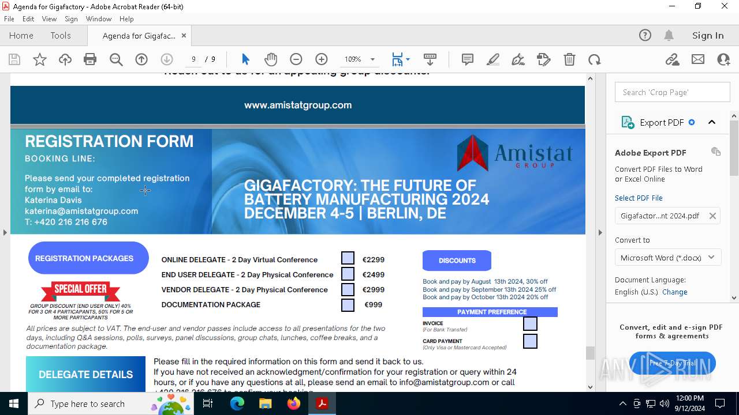739x415 pixels.
Task: Open the Sign document pen tool
Action: 518,59
